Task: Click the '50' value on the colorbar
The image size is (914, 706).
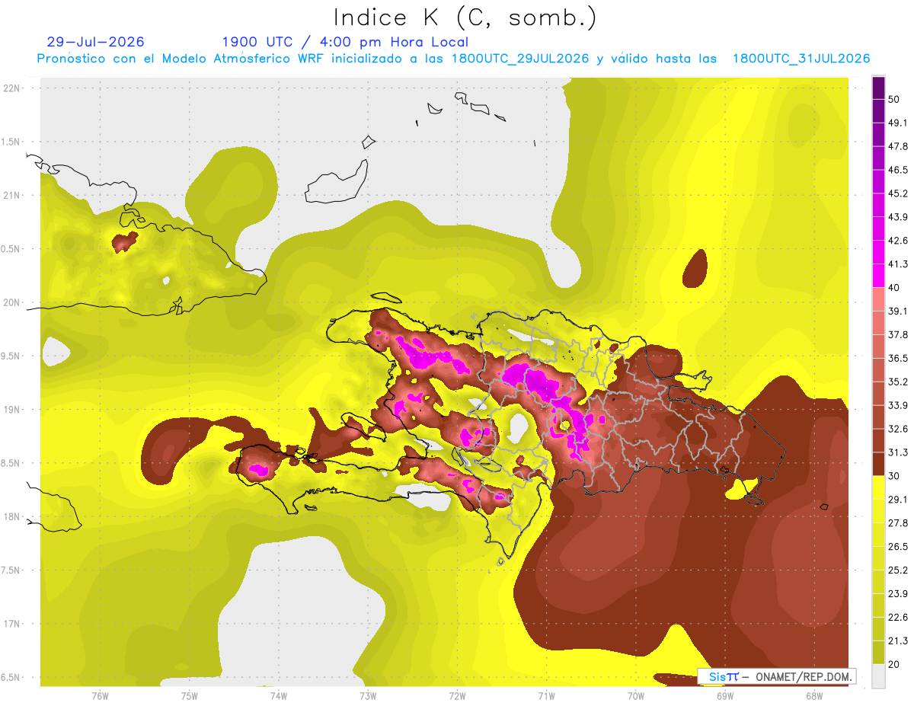Action: pos(894,99)
